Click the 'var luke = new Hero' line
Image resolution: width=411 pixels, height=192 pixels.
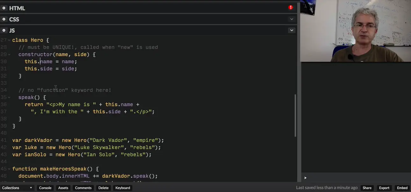coord(87,147)
